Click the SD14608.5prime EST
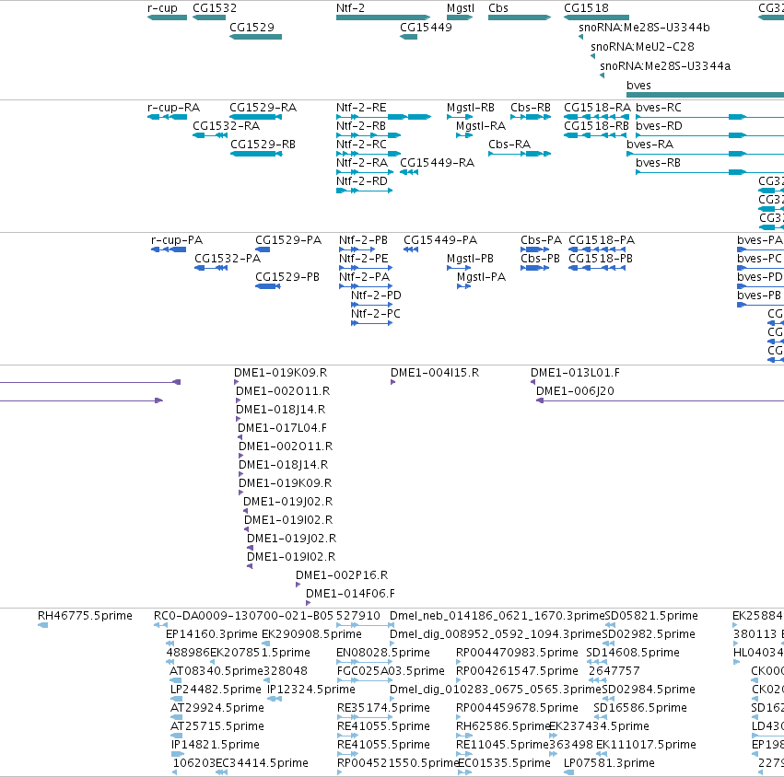 pyautogui.click(x=596, y=662)
